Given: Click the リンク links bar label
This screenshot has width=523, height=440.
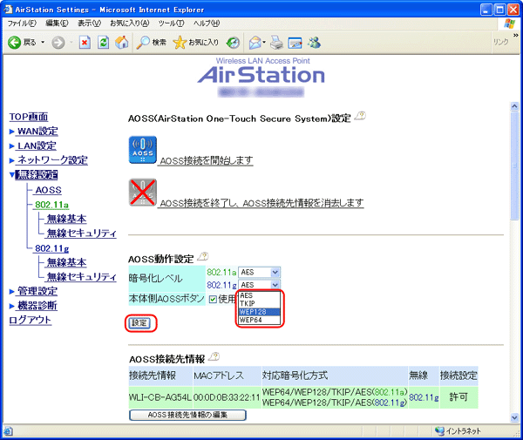Looking at the screenshot, I should tap(500, 42).
